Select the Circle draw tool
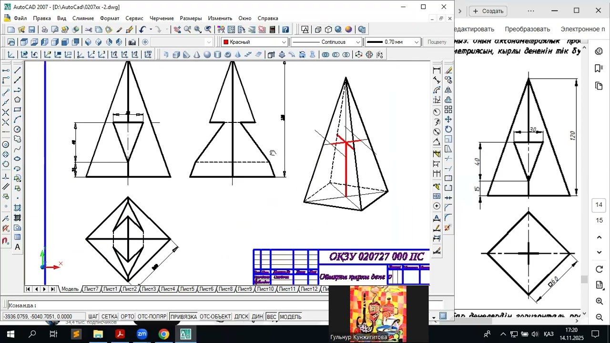This screenshot has height=343, width=610. (18, 129)
